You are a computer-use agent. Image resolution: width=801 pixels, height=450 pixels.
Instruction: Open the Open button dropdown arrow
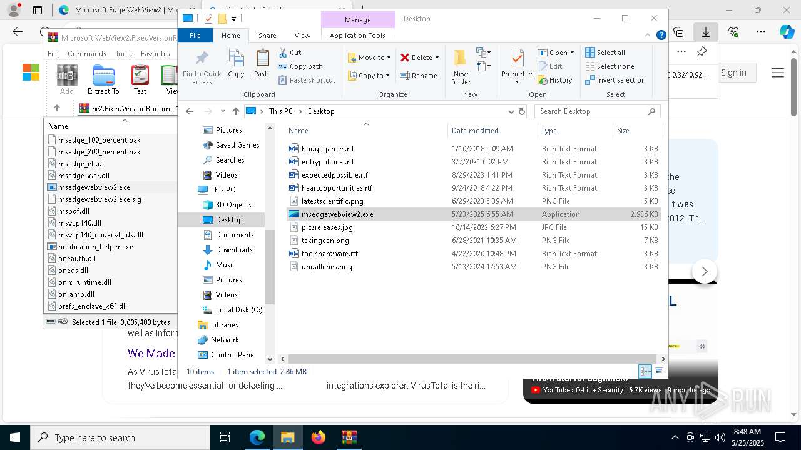(572, 52)
